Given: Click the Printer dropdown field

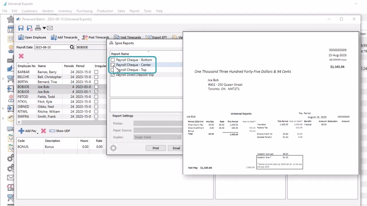Looking at the screenshot, I should pyautogui.click(x=158, y=124).
